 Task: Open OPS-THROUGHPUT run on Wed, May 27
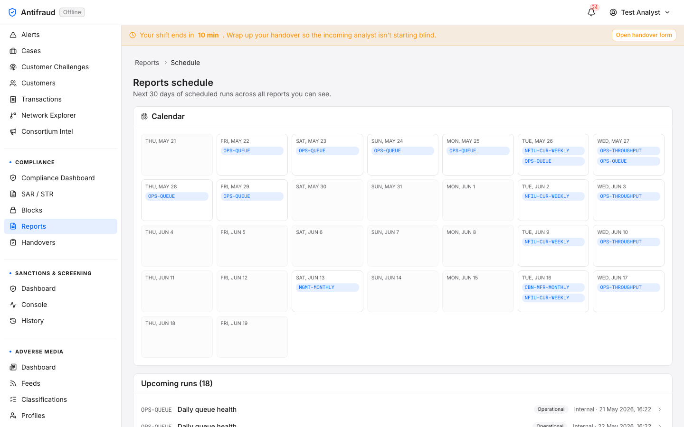[x=628, y=151]
